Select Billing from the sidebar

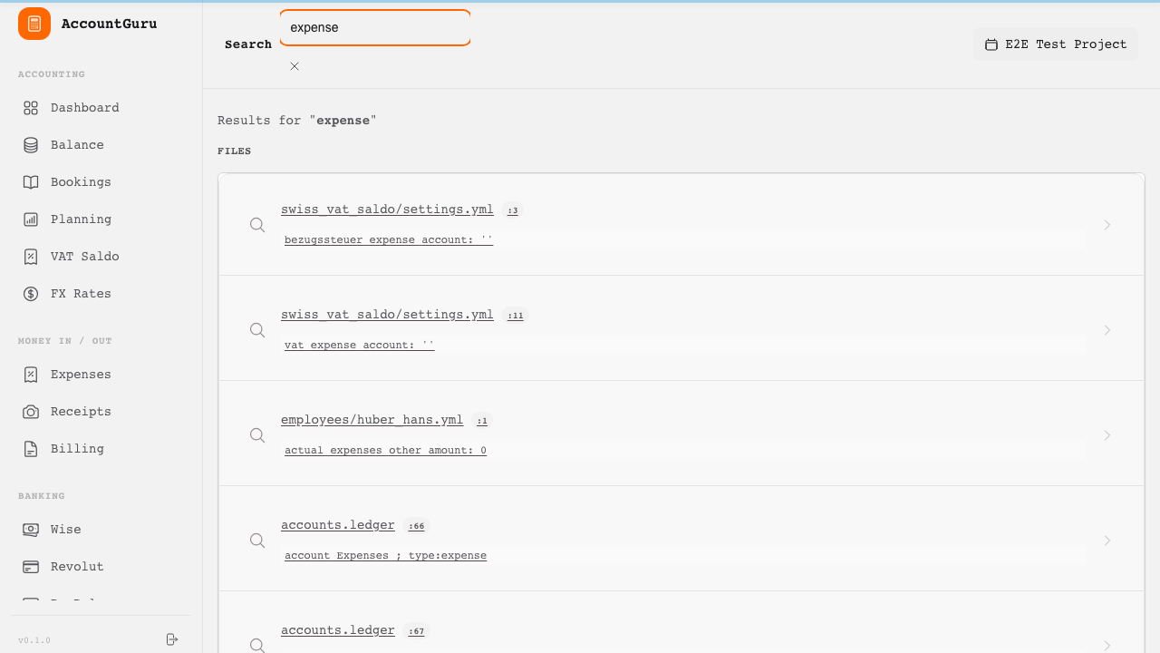tap(77, 449)
